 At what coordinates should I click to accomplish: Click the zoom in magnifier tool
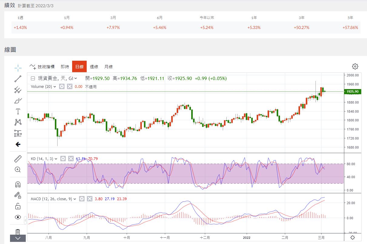[18, 169]
